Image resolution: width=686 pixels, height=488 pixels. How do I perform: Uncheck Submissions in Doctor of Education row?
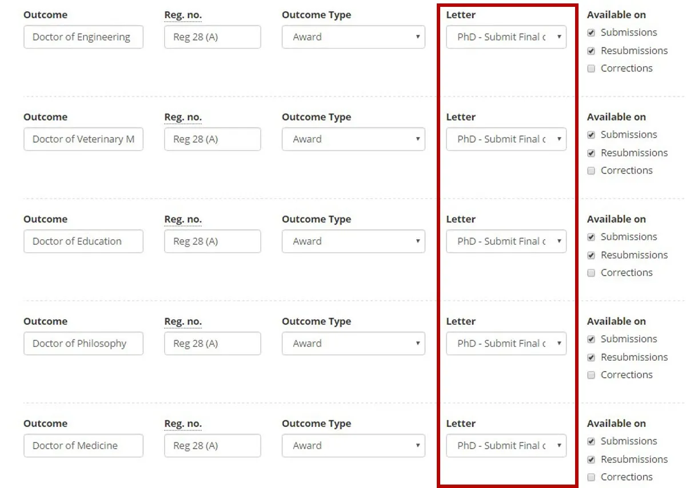pos(591,236)
